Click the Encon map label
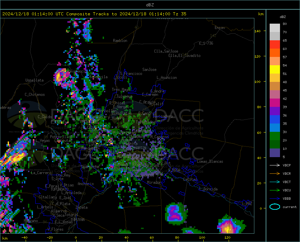300x242 pixels. pos(220,28)
